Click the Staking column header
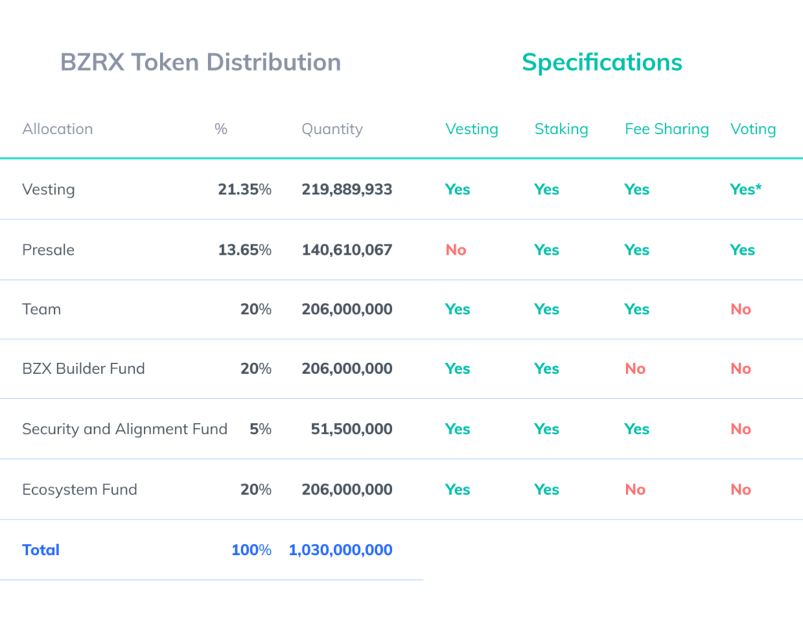Image resolution: width=803 pixels, height=620 pixels. [x=561, y=129]
